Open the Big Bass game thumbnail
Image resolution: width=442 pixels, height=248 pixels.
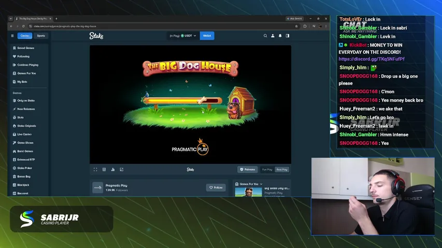click(x=248, y=192)
